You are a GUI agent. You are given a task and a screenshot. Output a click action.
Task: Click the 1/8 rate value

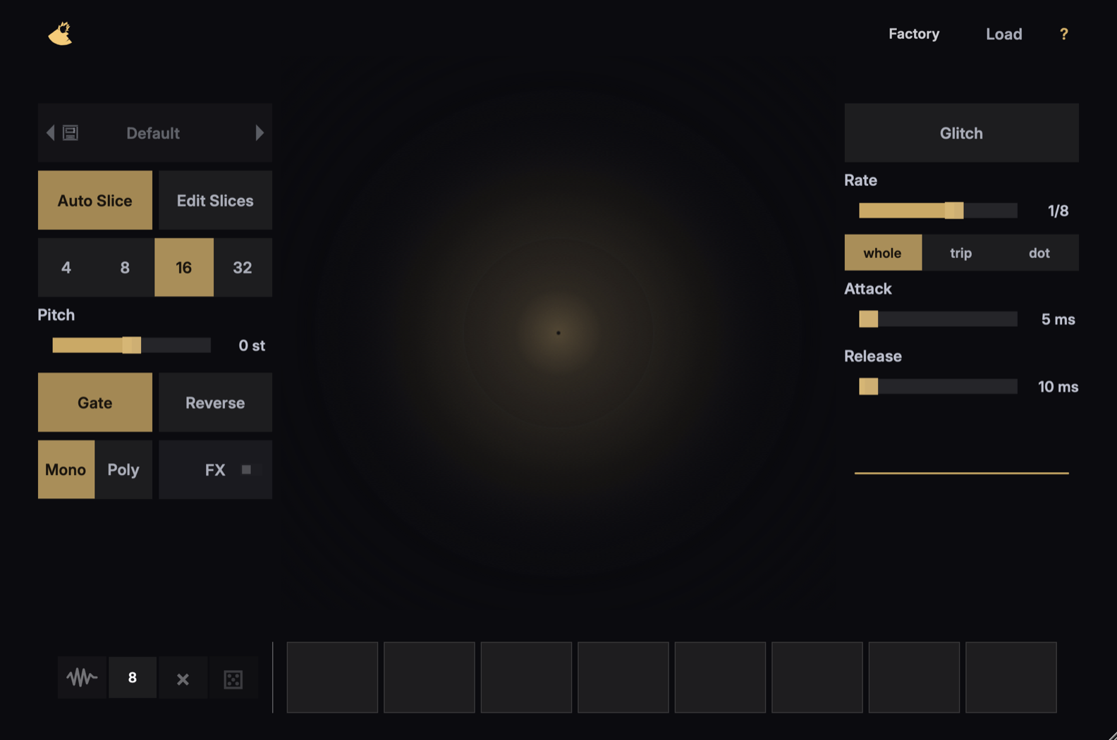[1058, 211]
